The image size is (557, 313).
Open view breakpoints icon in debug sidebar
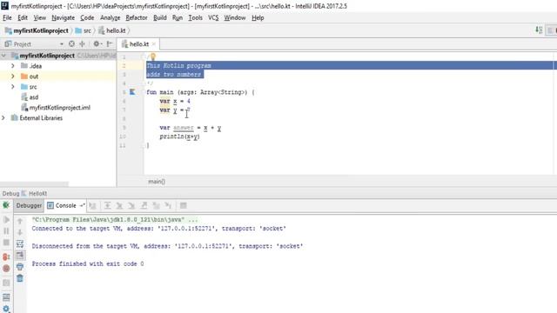click(x=6, y=256)
